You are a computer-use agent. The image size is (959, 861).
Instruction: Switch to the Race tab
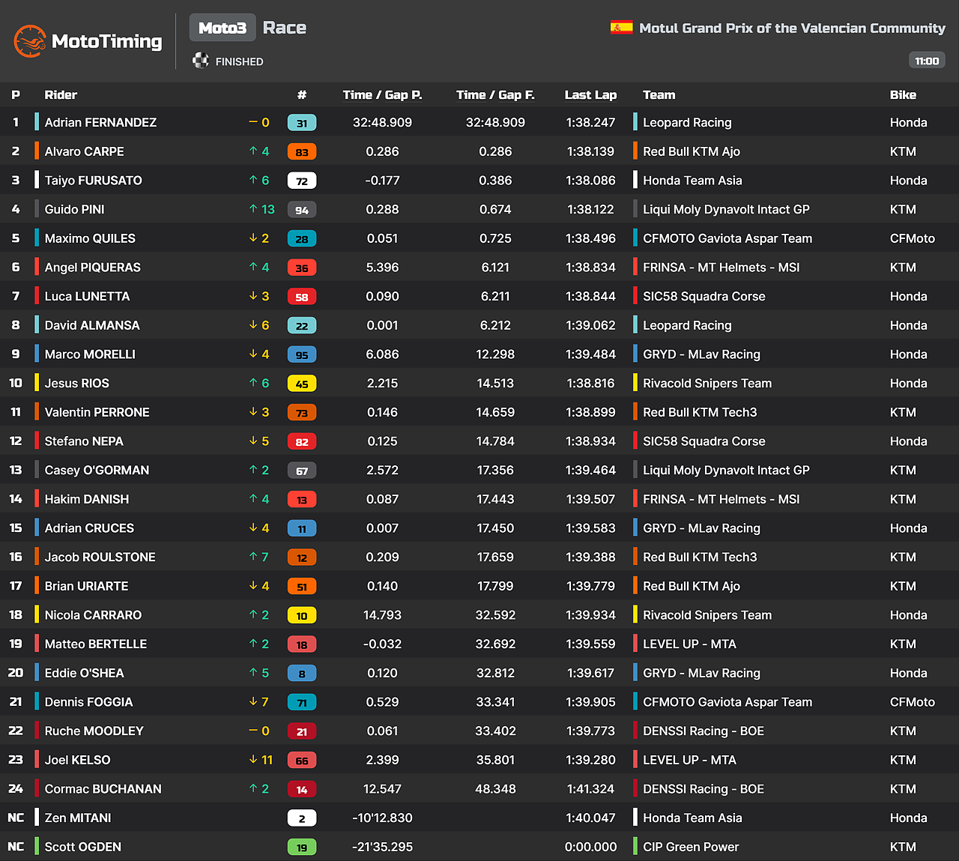pos(285,27)
